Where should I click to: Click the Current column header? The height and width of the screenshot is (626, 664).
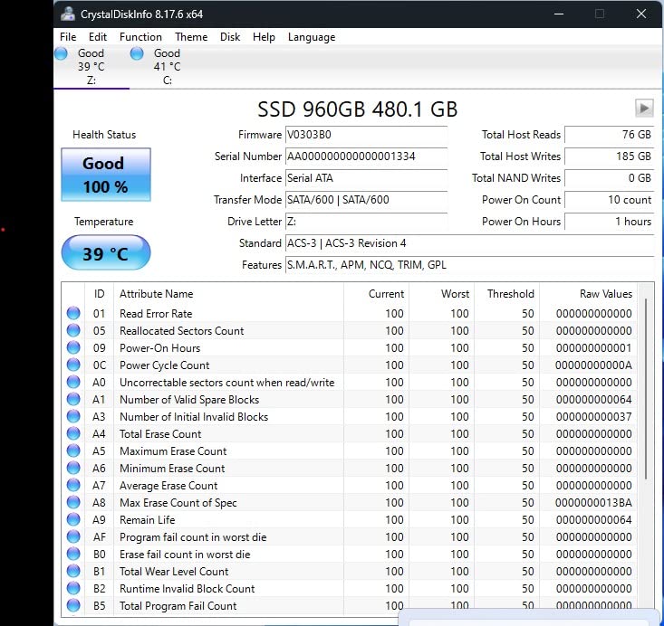click(x=376, y=293)
